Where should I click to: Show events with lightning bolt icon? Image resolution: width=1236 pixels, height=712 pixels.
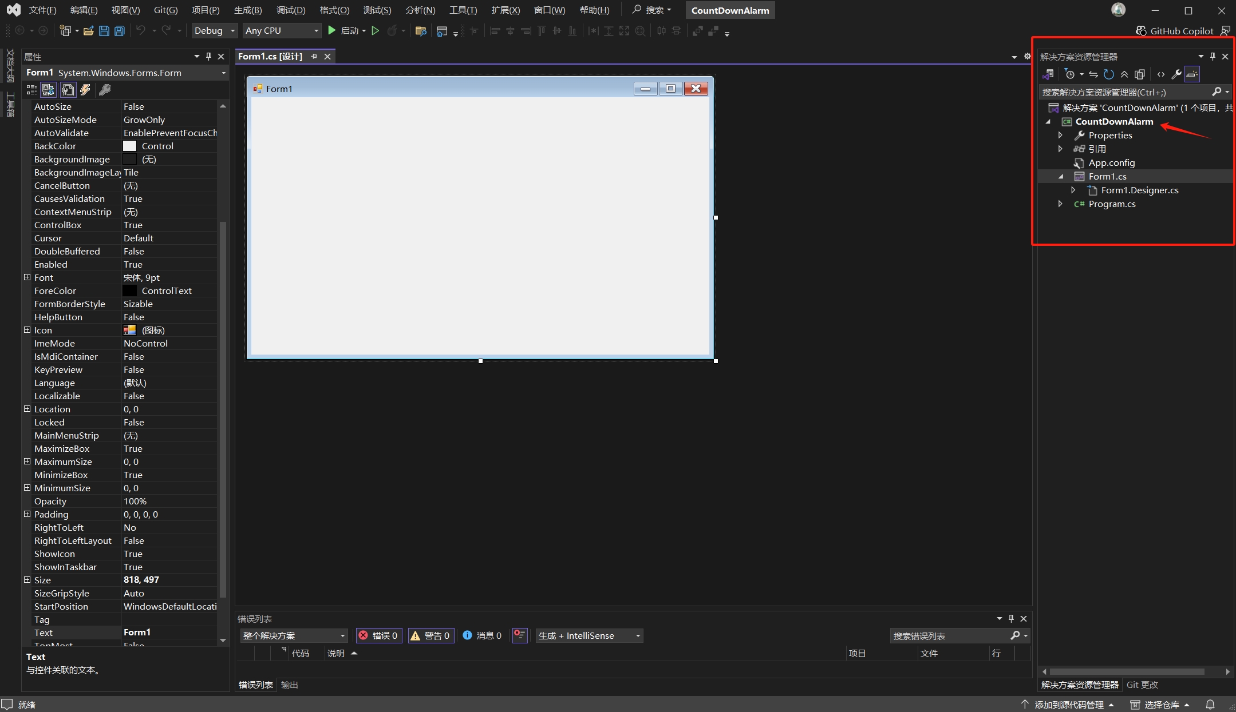click(85, 90)
